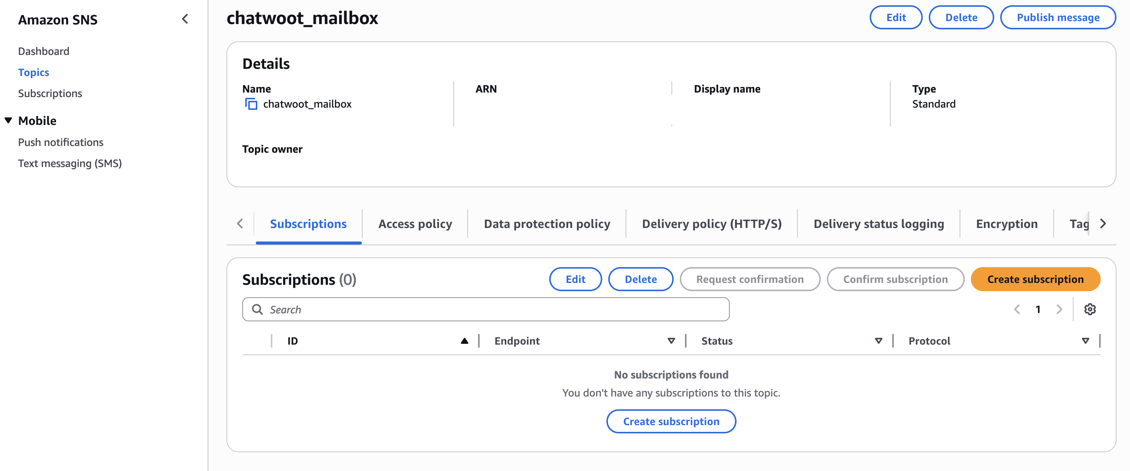This screenshot has height=471, width=1130.
Task: Copy the chatwoot_mailbox topic name
Action: [x=251, y=104]
